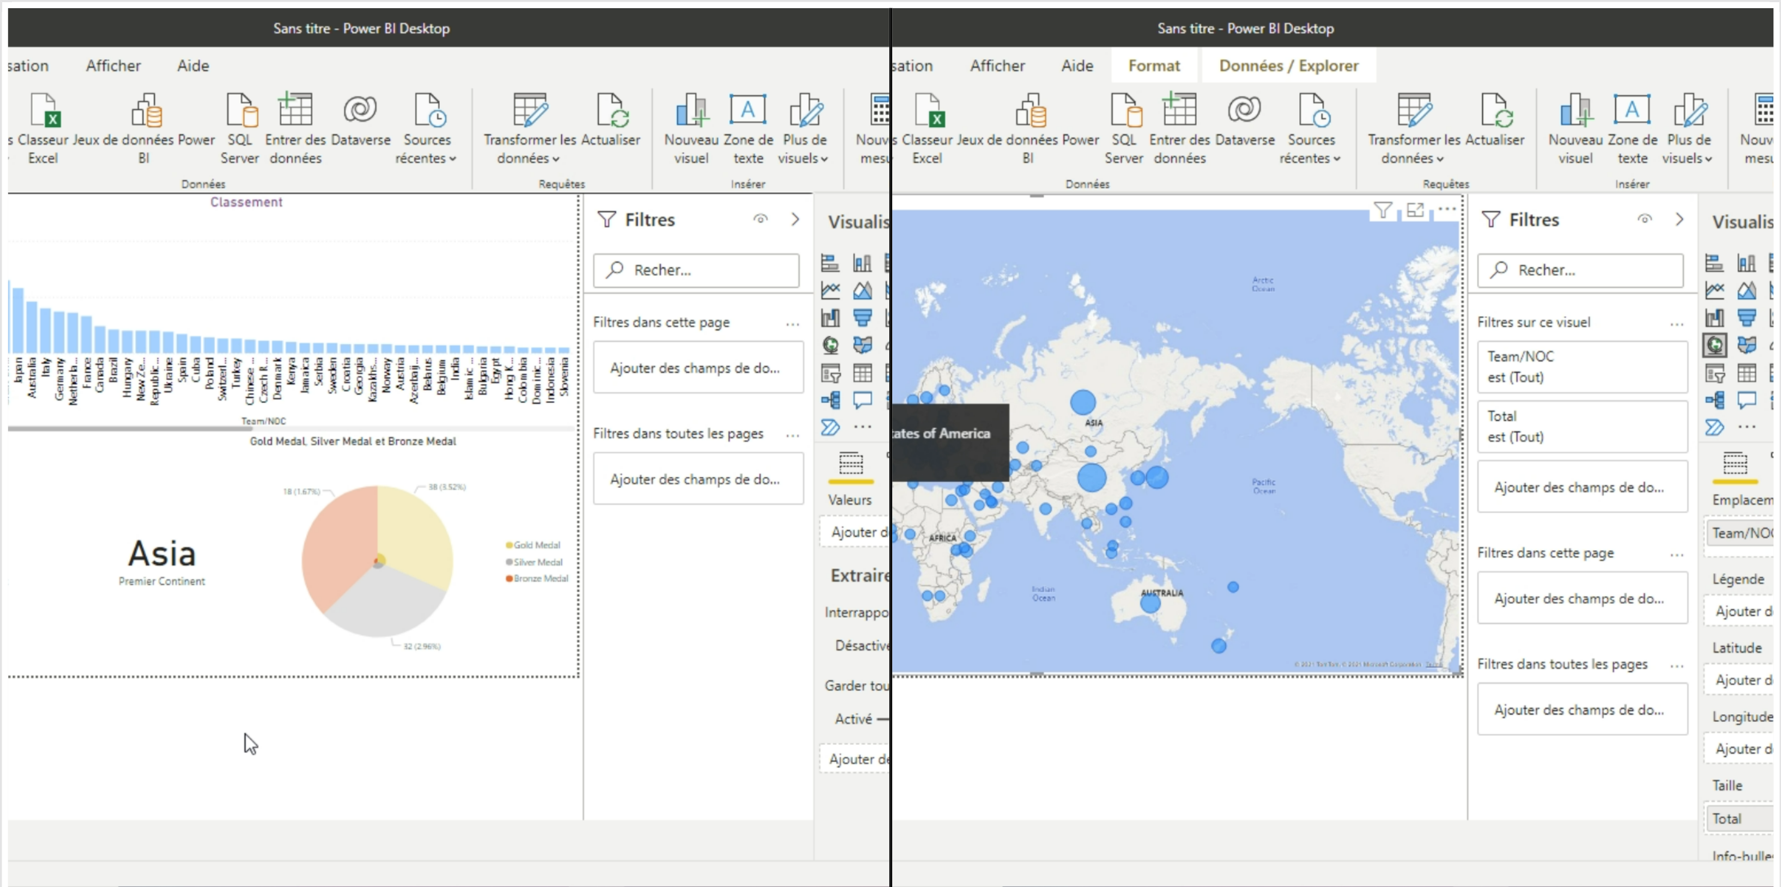
Task: Open Team/NOC est (Tout) filter card
Action: [x=1582, y=367]
